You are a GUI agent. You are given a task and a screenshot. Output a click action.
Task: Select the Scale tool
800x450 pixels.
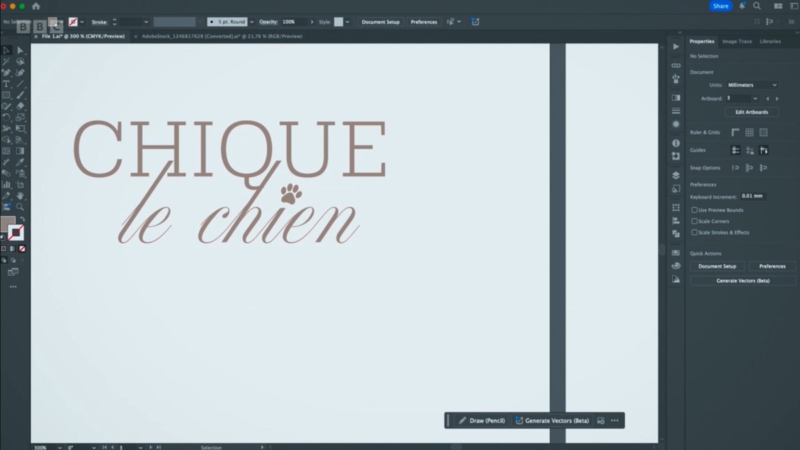pyautogui.click(x=21, y=118)
